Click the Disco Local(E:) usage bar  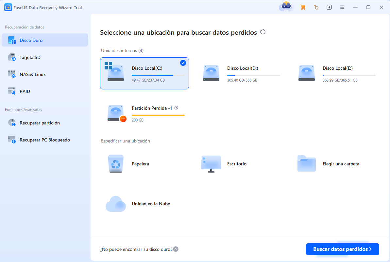[349, 75]
